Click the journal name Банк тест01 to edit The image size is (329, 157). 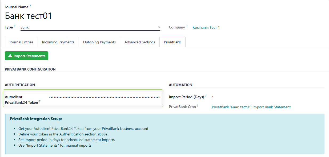tap(28, 16)
